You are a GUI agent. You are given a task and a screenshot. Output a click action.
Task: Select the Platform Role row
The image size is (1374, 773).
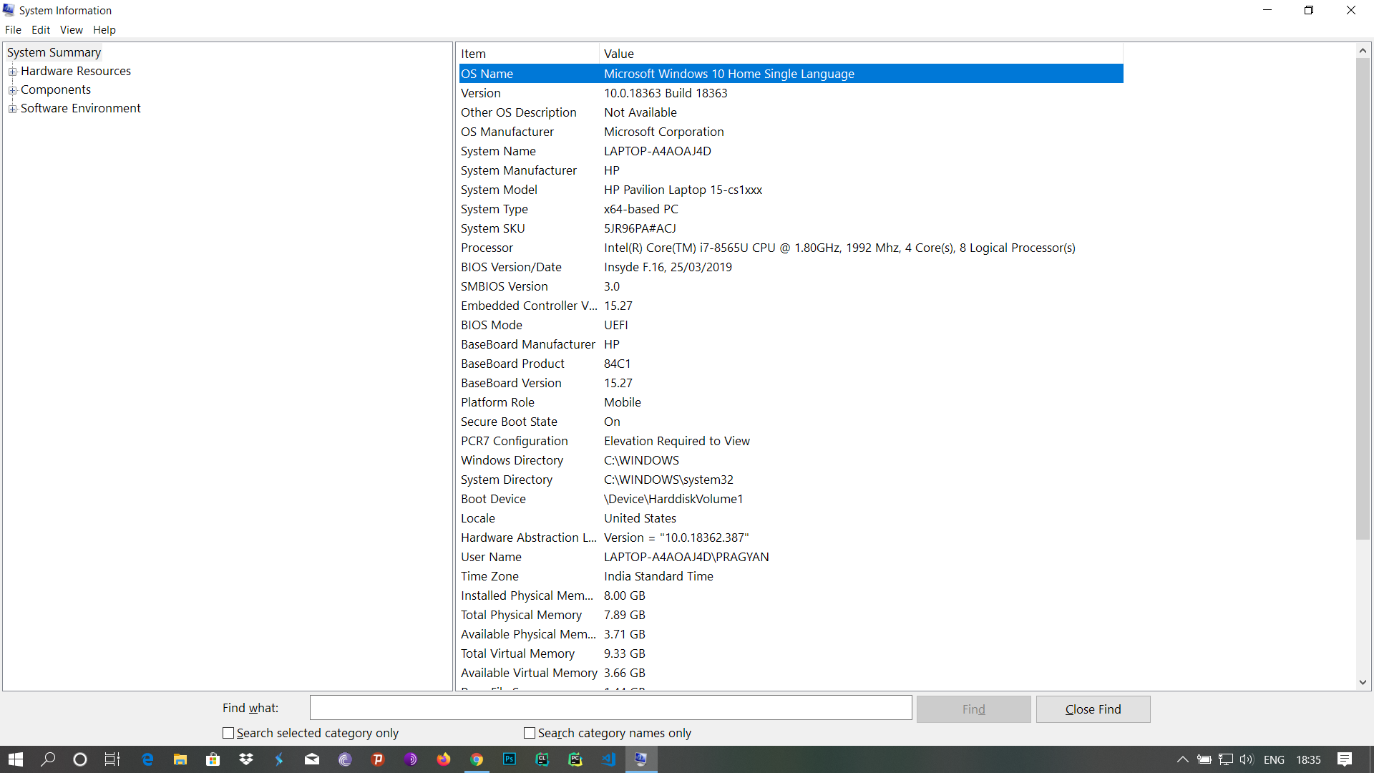791,402
